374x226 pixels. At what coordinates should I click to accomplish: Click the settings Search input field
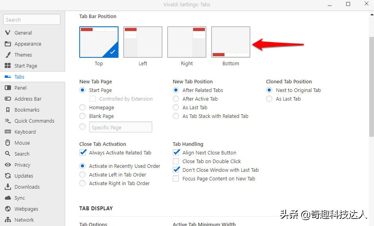pos(32,19)
